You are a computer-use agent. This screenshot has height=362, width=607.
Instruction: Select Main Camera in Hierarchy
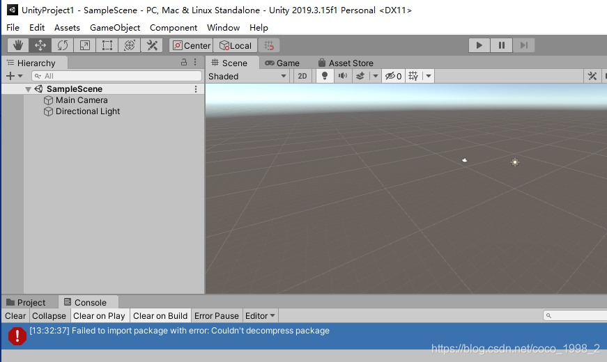(82, 100)
